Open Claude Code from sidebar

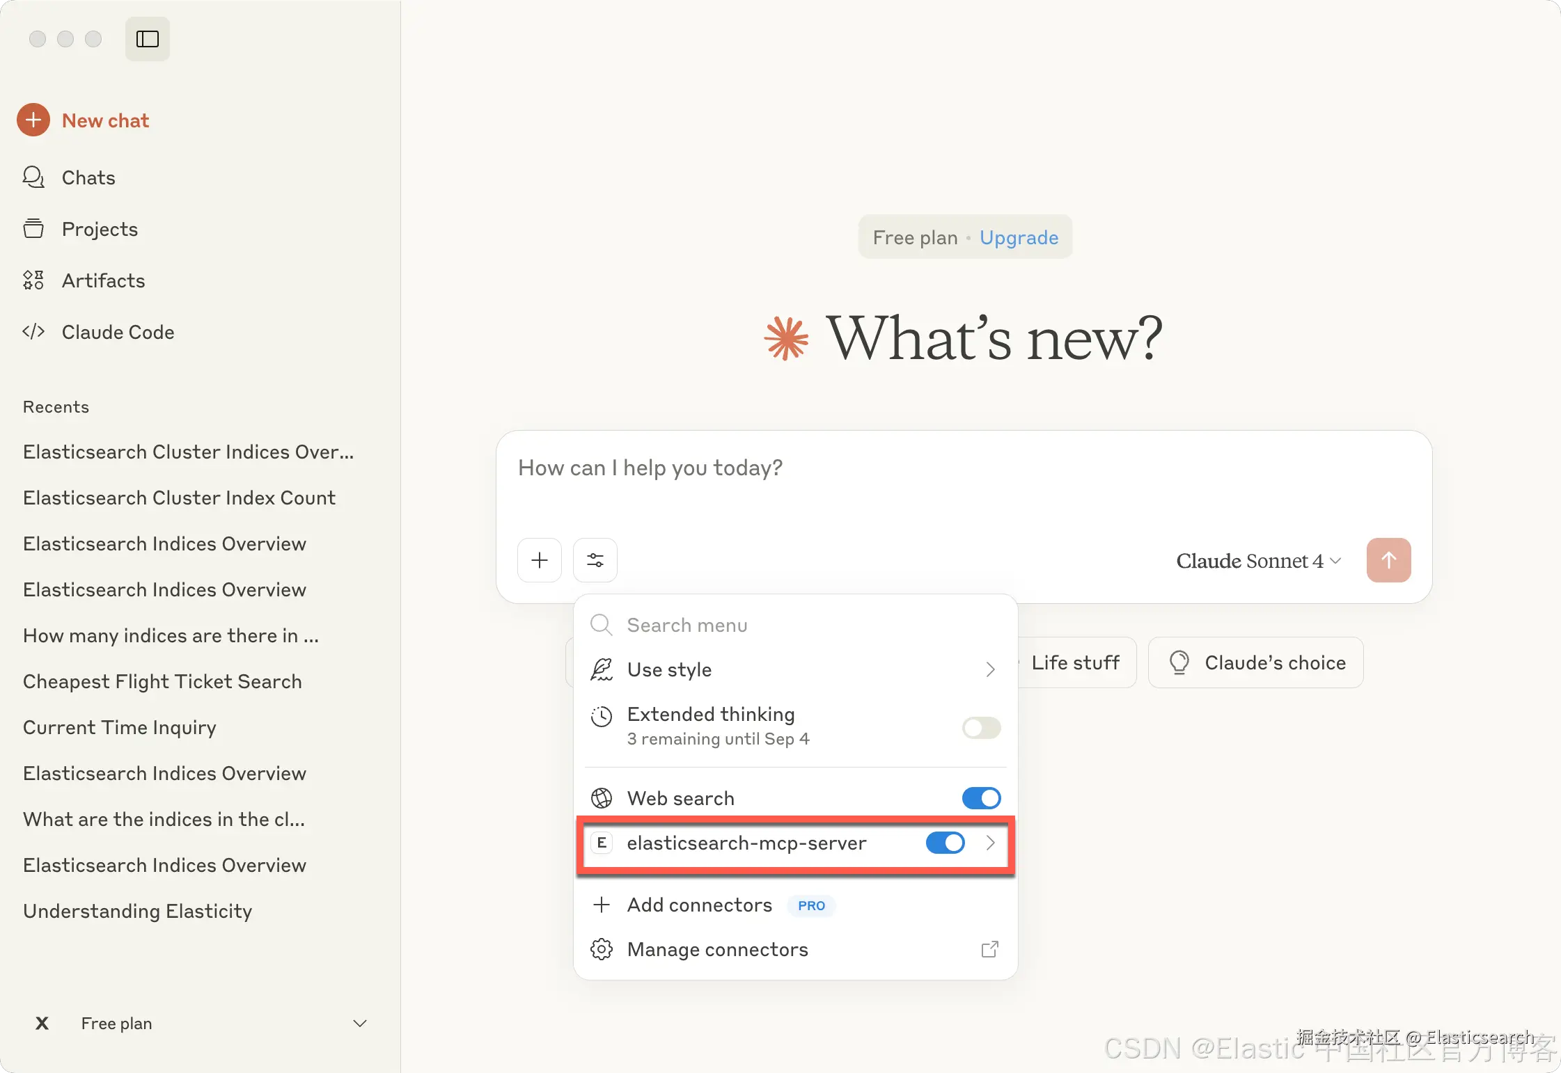tap(118, 333)
